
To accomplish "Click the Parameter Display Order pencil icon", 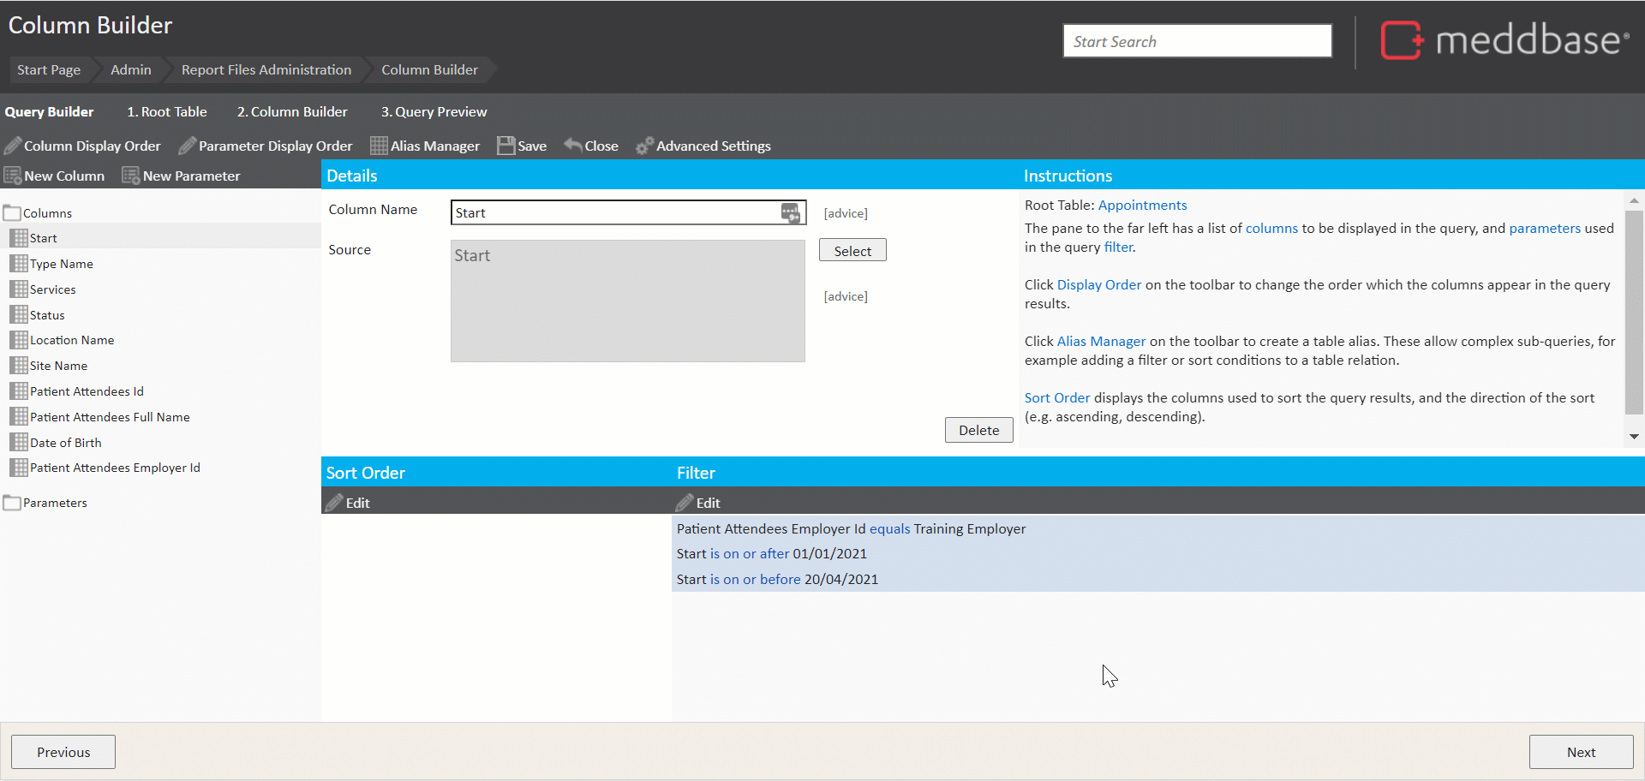I will pos(188,146).
